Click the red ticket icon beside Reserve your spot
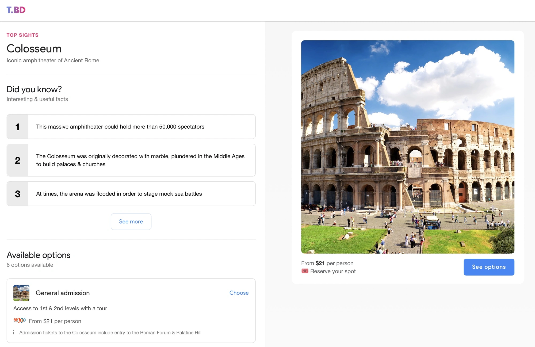The height and width of the screenshot is (347, 535). tap(305, 271)
